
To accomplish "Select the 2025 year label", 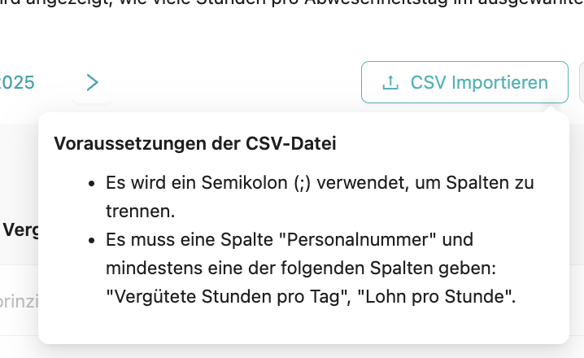I will click(x=17, y=82).
